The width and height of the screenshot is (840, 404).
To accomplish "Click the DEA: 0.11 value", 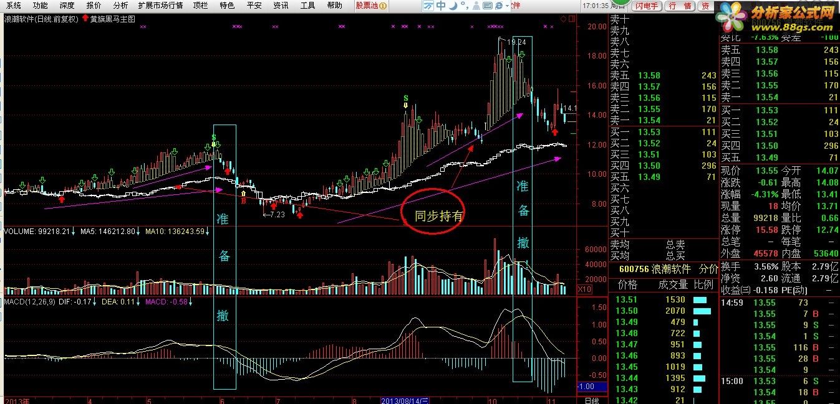I will click(118, 302).
